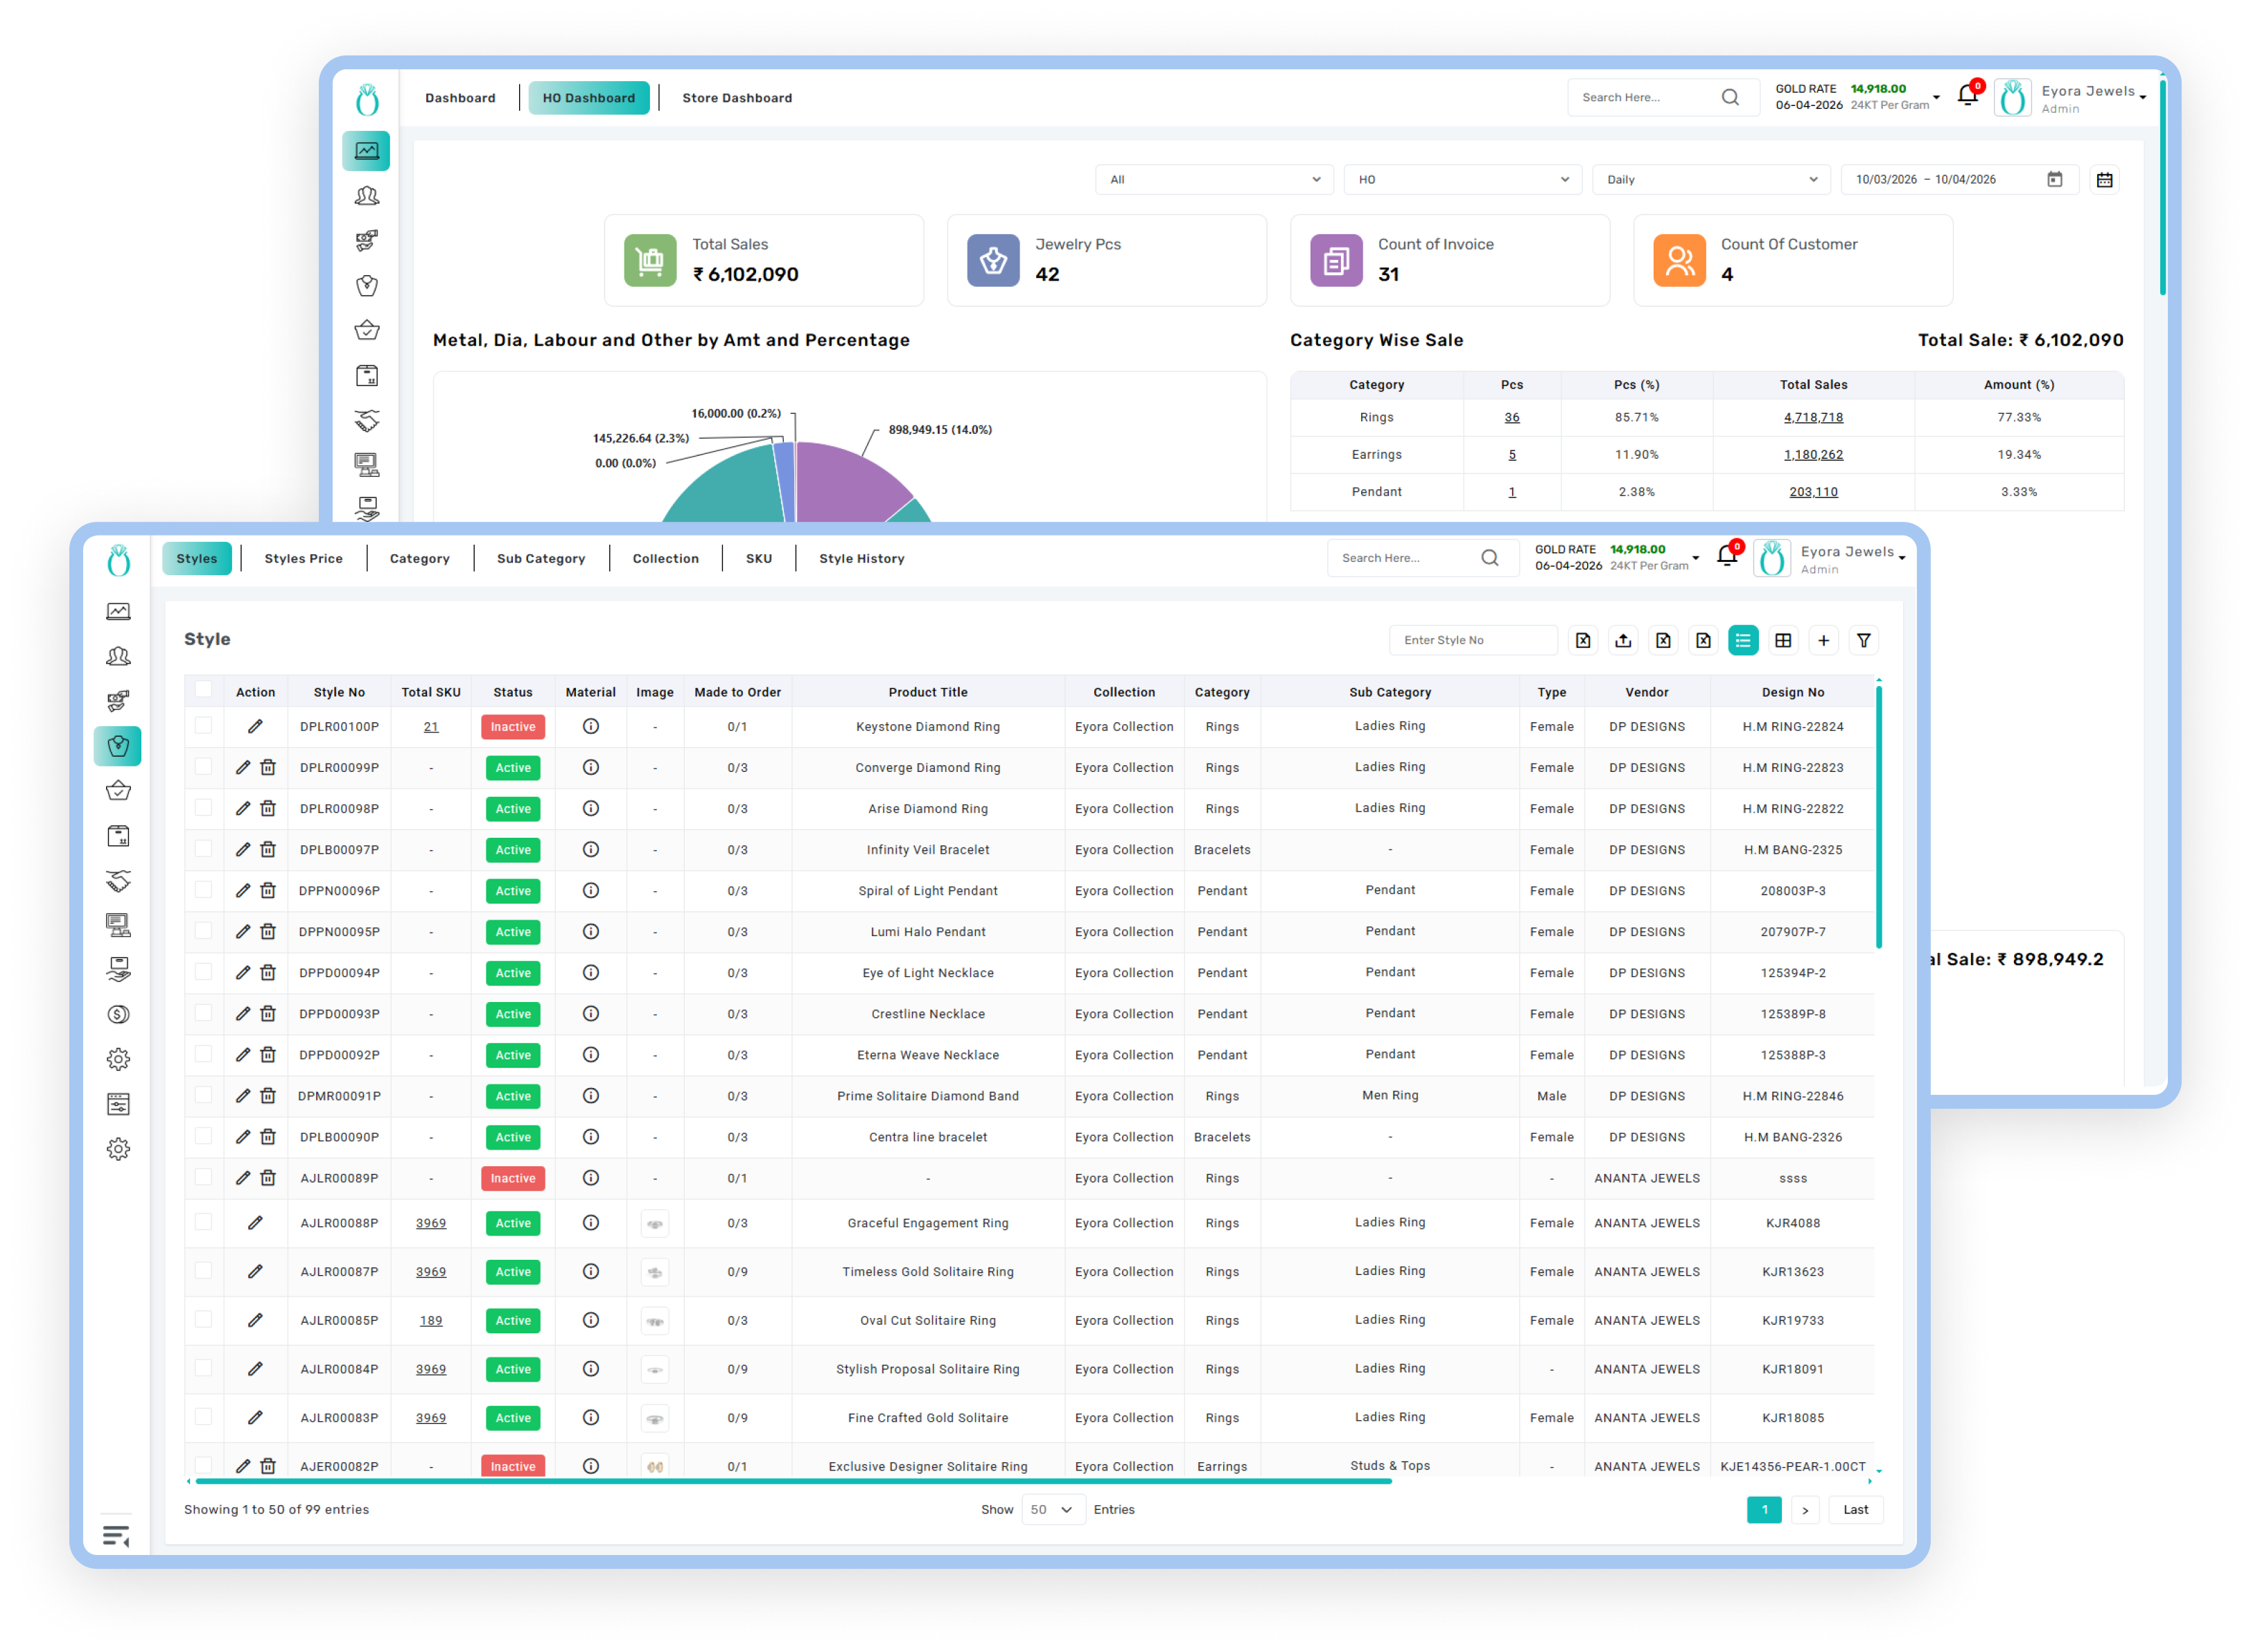2251x1652 pixels.
Task: Switch to Styles Price tab
Action: 303,558
